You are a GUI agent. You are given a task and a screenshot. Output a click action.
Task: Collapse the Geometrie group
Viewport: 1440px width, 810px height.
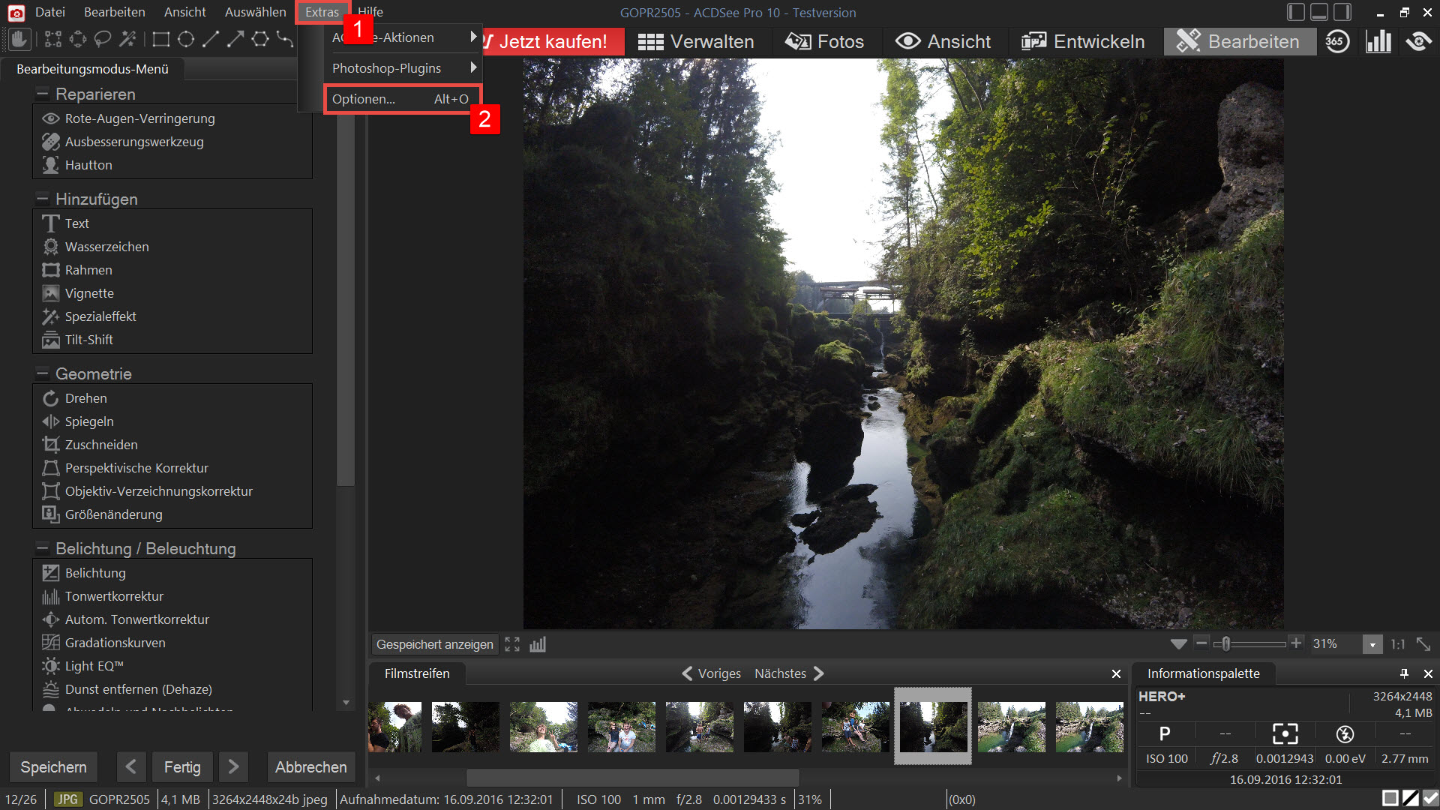(42, 373)
